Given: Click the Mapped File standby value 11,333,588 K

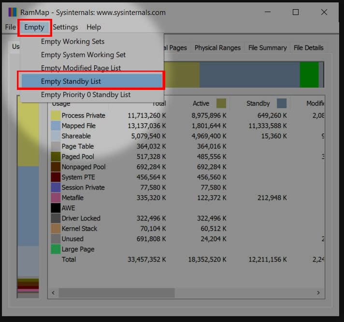Looking at the screenshot, I should click(268, 126).
